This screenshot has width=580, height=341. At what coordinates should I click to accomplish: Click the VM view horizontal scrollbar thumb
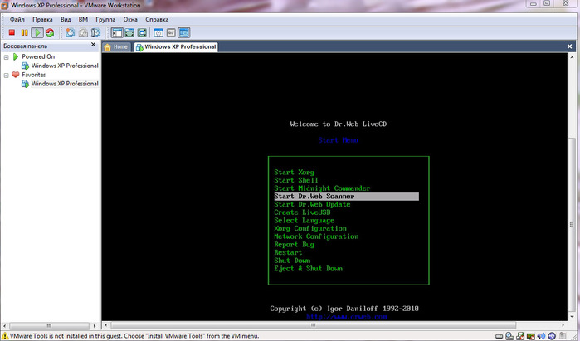[x=314, y=325]
